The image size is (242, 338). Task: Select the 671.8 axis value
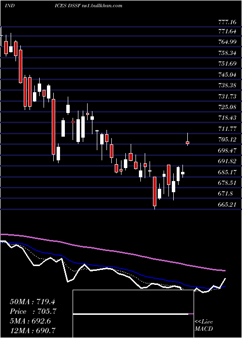225,194
